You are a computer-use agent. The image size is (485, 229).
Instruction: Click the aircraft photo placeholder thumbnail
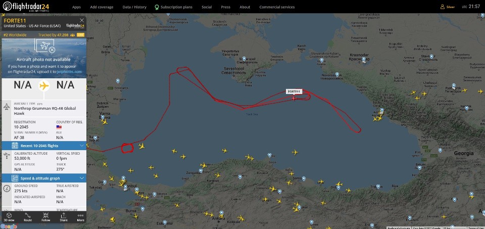44,47
